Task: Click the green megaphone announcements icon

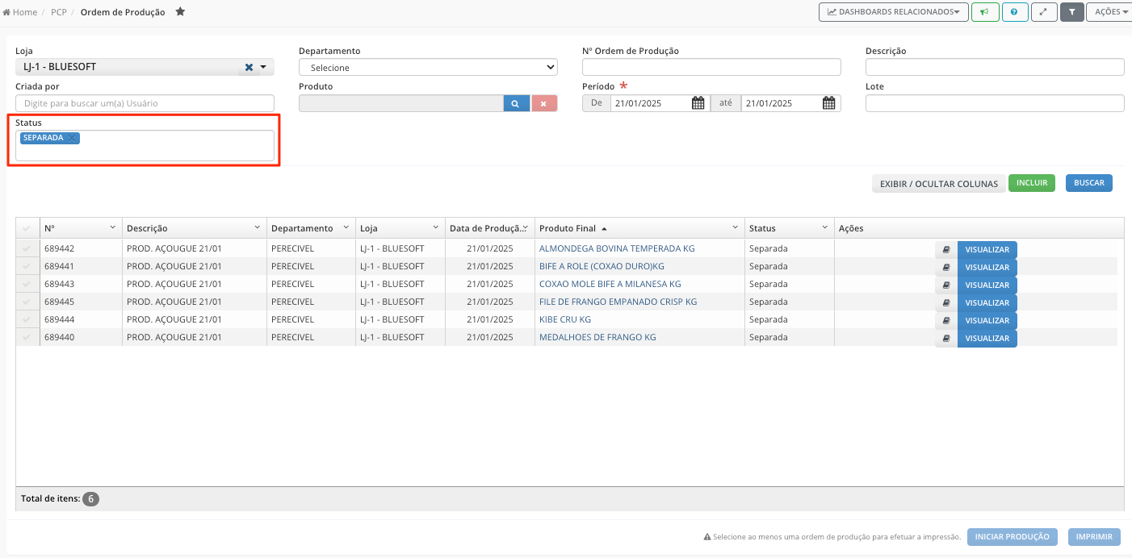Action: tap(985, 12)
